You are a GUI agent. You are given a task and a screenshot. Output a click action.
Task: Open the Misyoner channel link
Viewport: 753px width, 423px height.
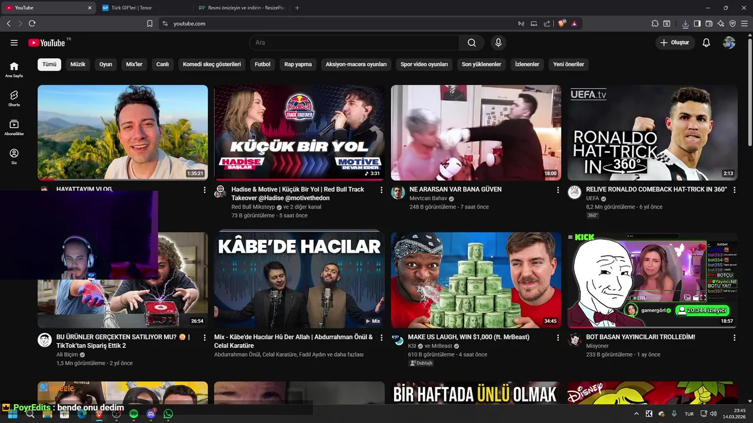(x=597, y=346)
